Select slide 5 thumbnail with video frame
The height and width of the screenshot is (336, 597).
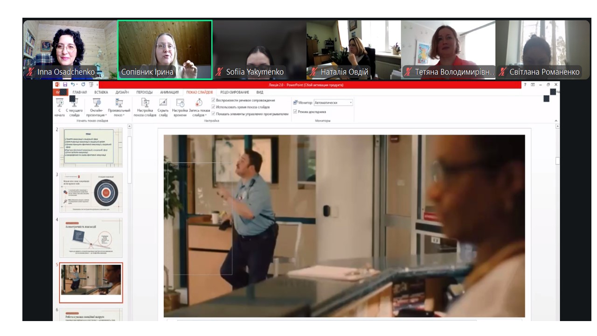click(91, 282)
